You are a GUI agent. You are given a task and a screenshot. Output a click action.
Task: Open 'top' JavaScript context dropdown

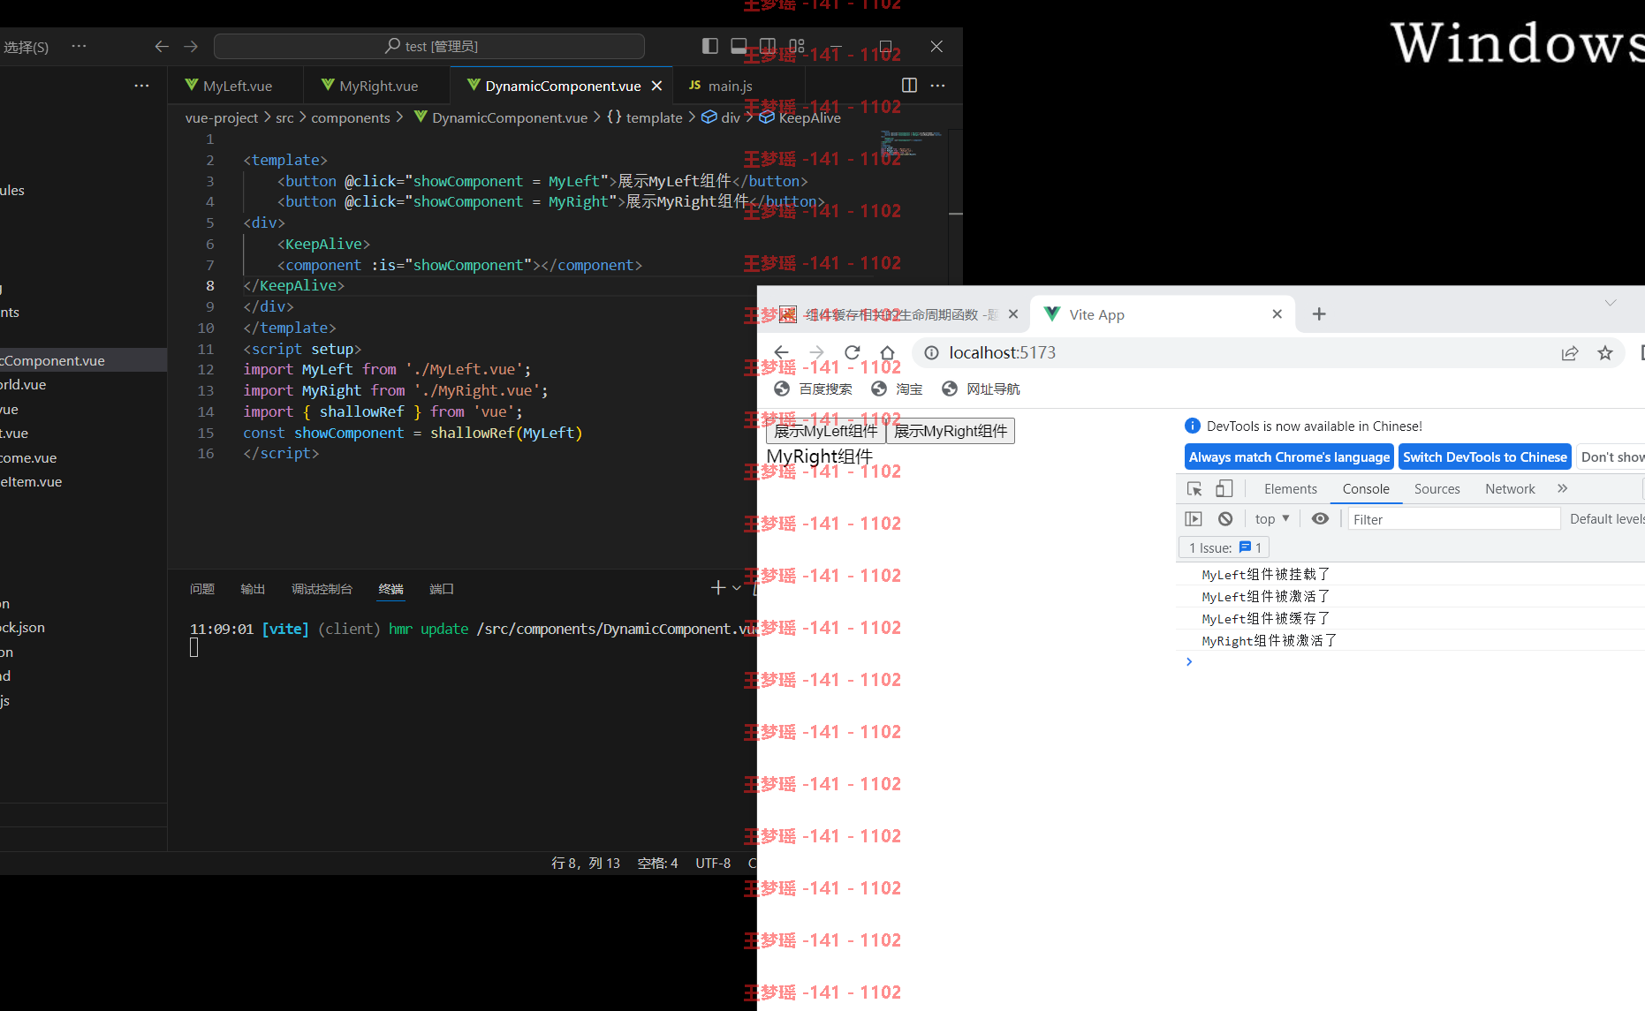click(1272, 519)
